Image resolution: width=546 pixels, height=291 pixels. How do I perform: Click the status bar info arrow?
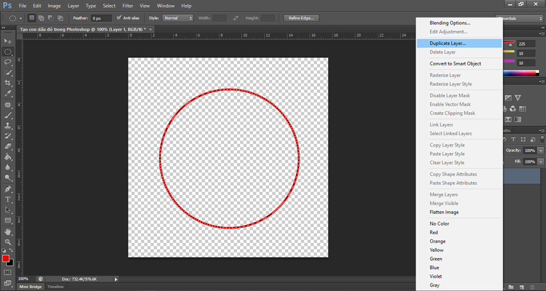click(x=116, y=279)
